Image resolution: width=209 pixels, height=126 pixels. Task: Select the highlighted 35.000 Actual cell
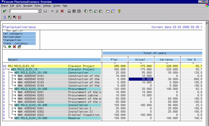(141, 79)
